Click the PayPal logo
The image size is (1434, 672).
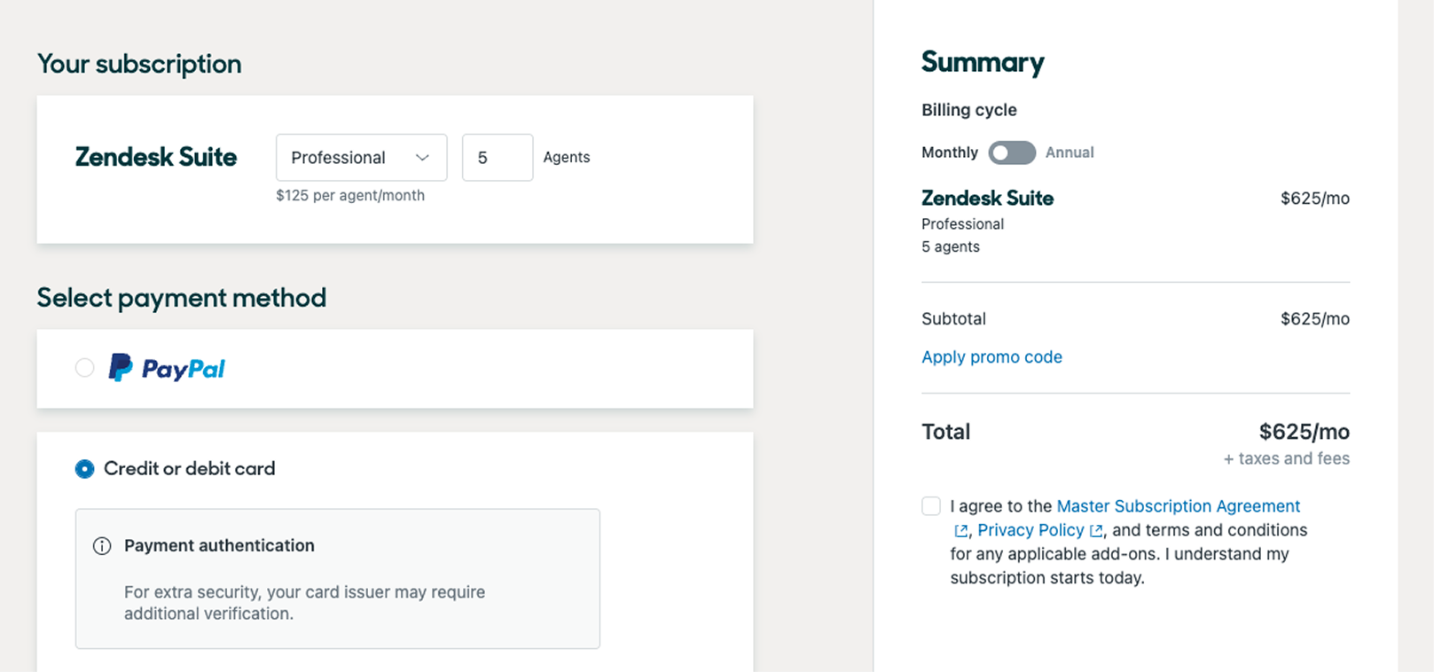(167, 368)
